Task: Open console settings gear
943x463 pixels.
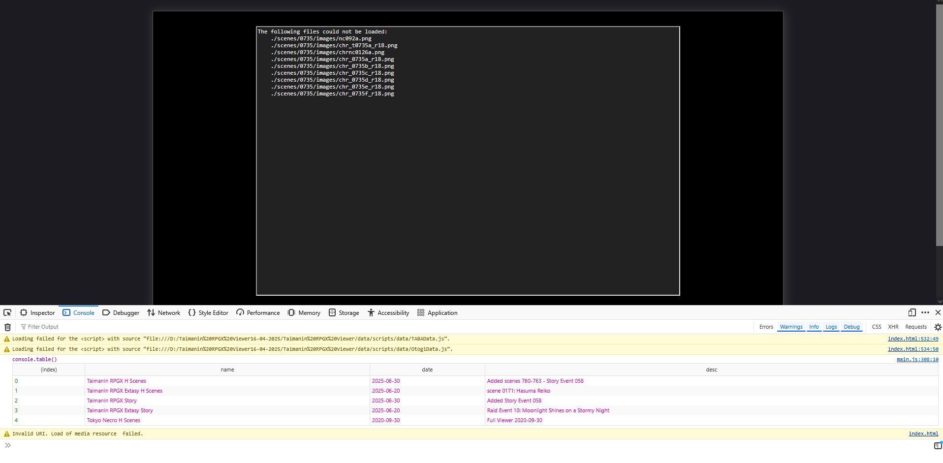Action: pos(938,327)
